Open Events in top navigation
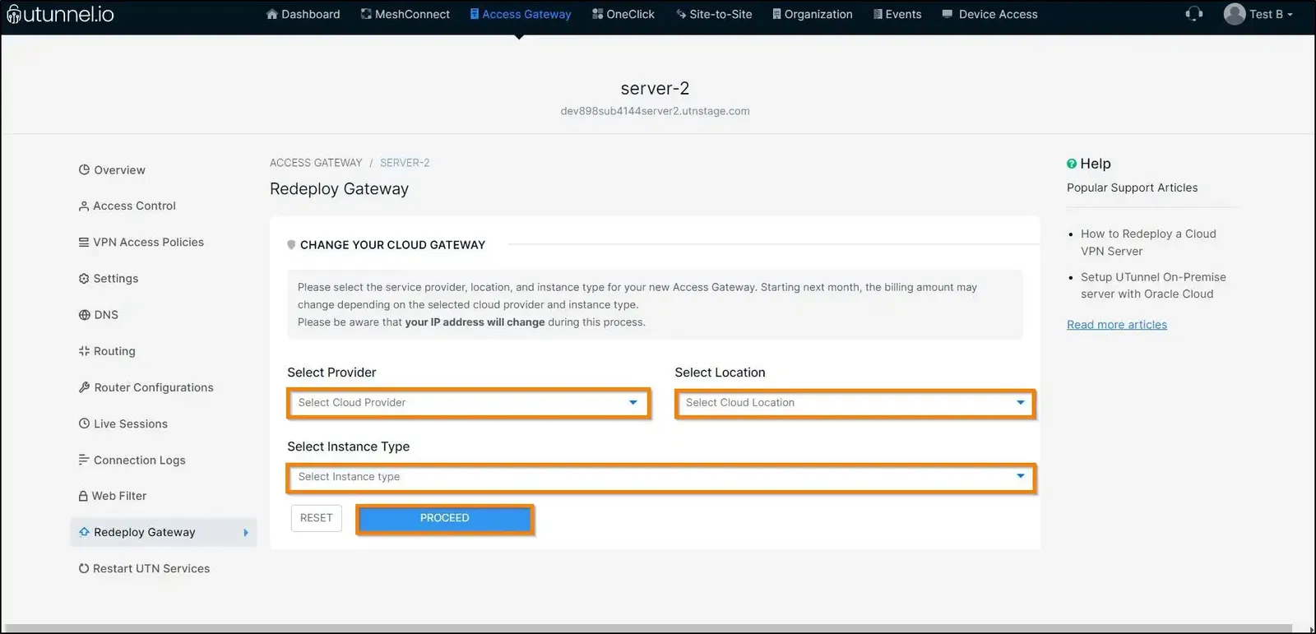 click(897, 14)
